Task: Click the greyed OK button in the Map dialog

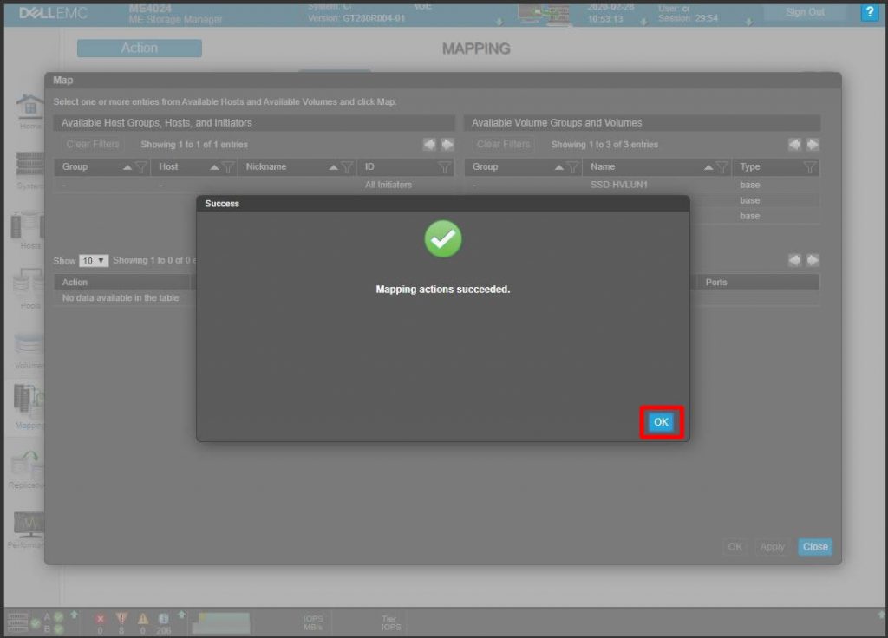Action: [x=735, y=547]
